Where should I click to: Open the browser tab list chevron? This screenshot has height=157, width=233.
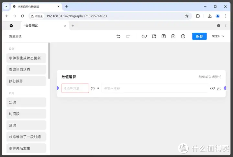pos(6,6)
